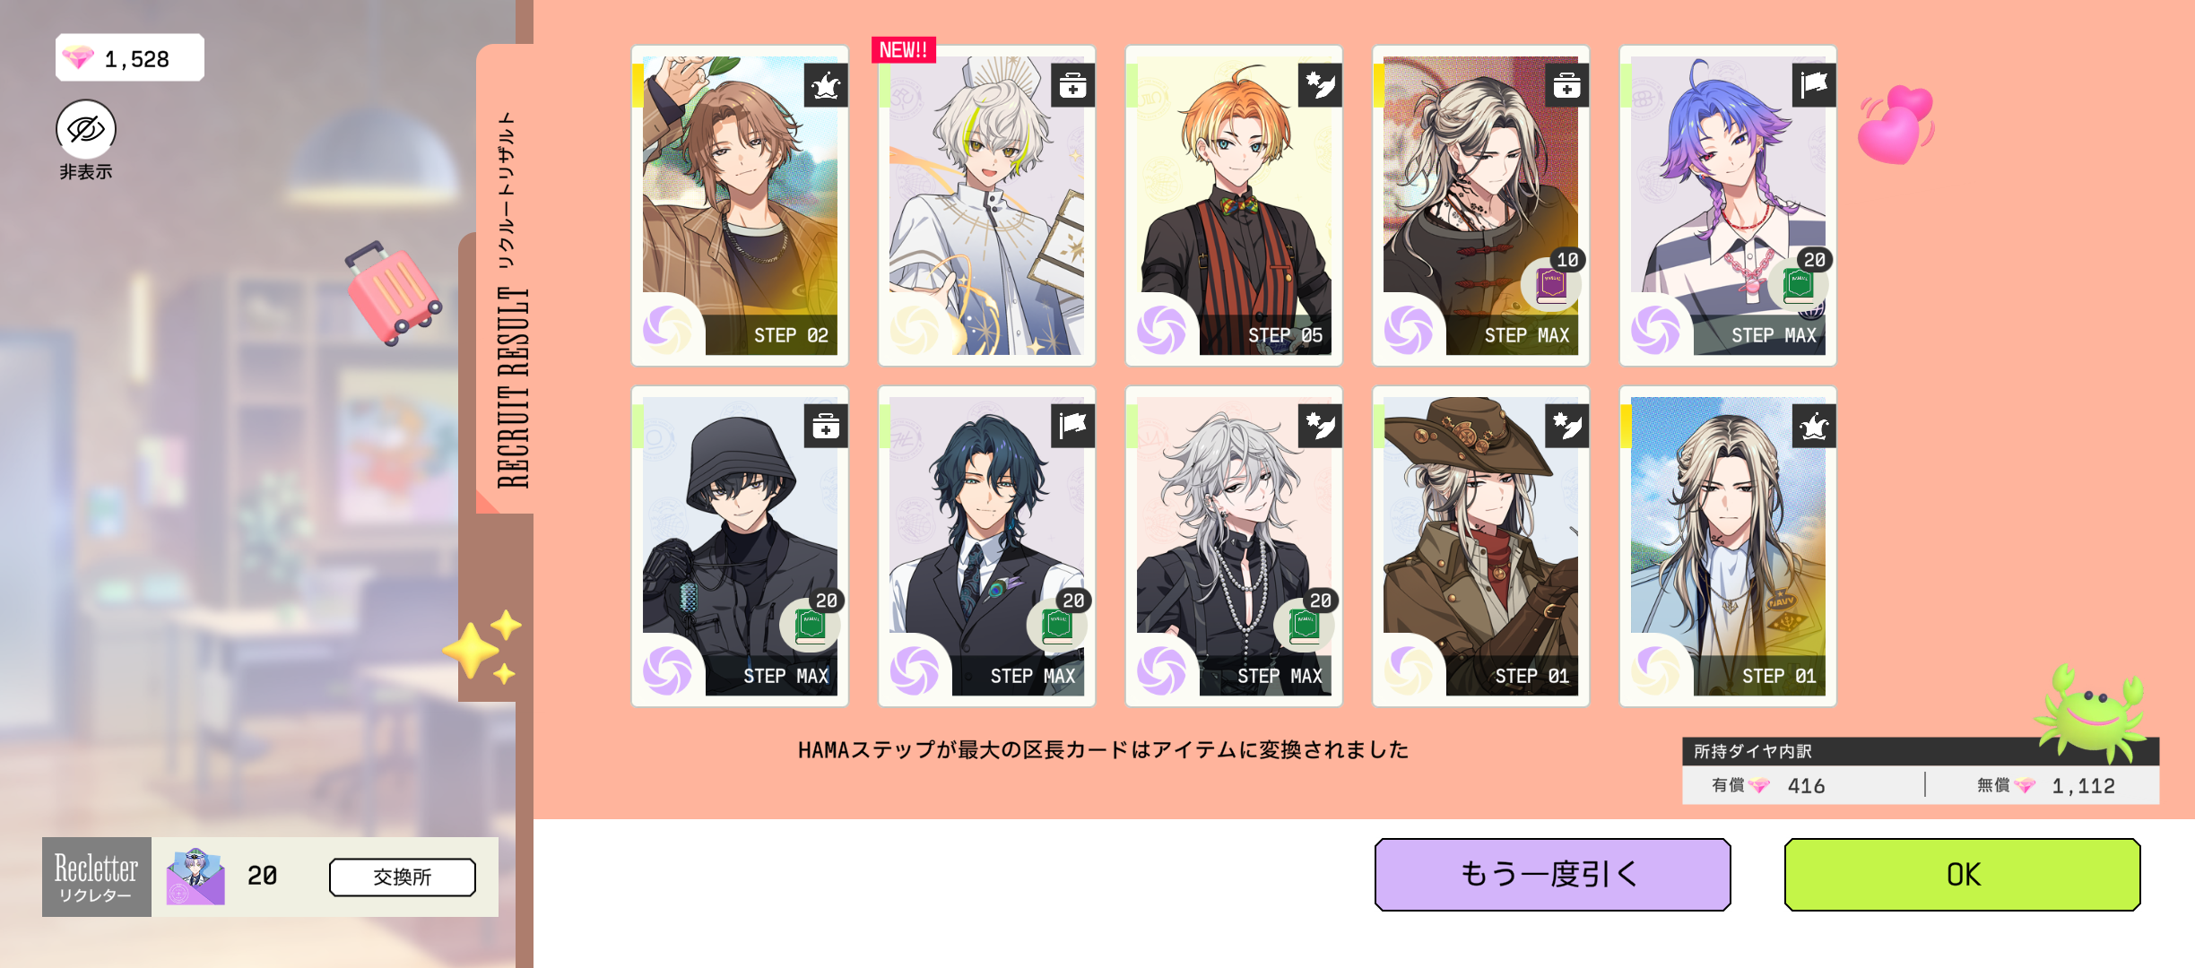
Task: Click the もう一度引く draw again button
Action: point(1552,875)
